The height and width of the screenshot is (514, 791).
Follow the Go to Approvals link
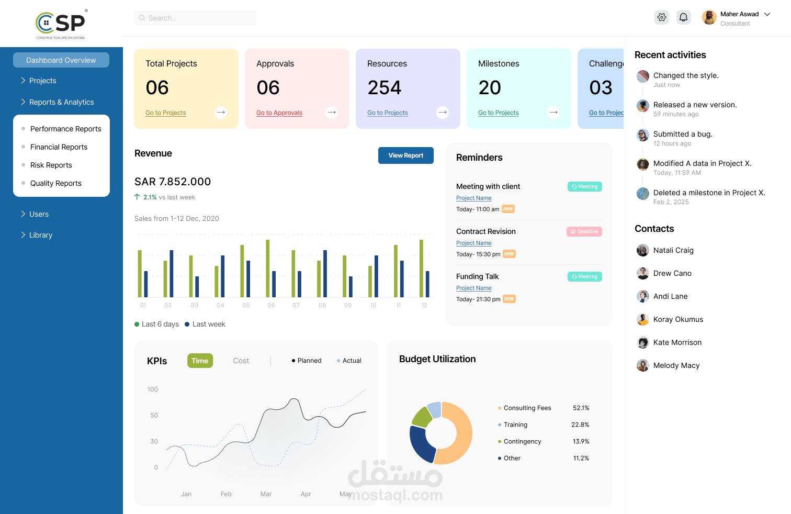pos(279,113)
